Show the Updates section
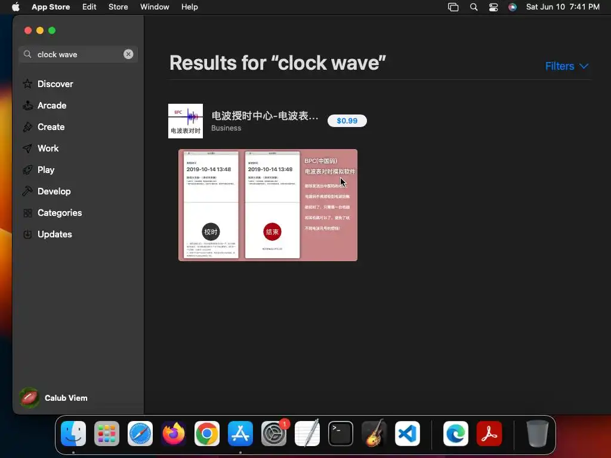This screenshot has width=611, height=458. tap(54, 234)
